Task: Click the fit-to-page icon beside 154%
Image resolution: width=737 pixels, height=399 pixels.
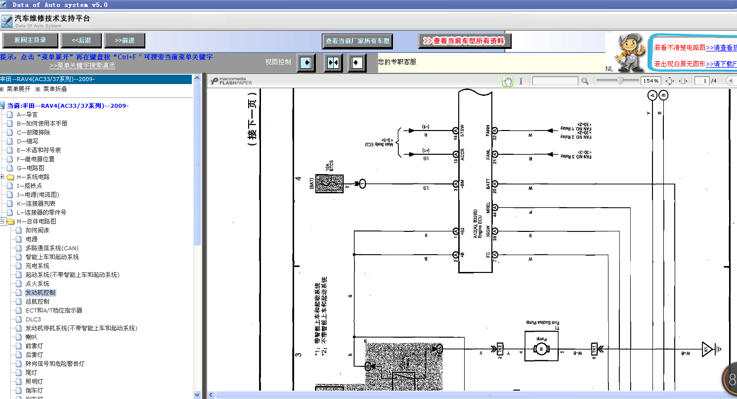Action: pos(670,81)
